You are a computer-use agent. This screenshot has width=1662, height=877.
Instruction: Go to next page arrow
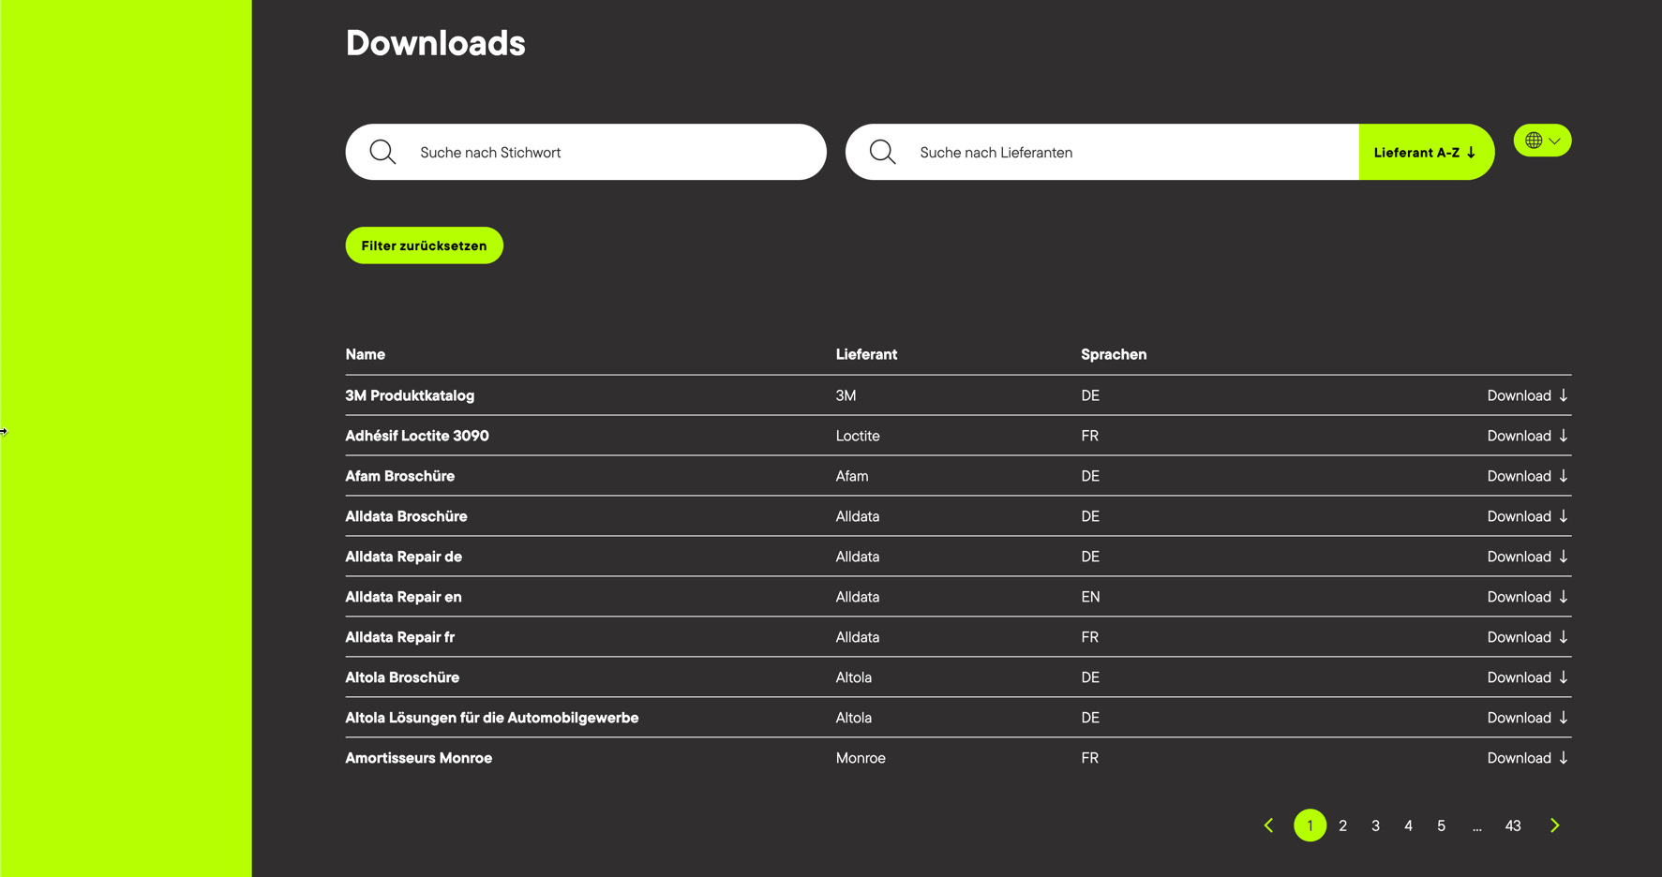pos(1555,825)
